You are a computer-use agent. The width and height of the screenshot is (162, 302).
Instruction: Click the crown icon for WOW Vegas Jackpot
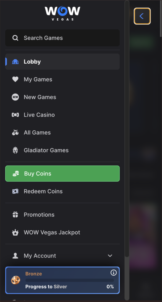[x=15, y=232]
